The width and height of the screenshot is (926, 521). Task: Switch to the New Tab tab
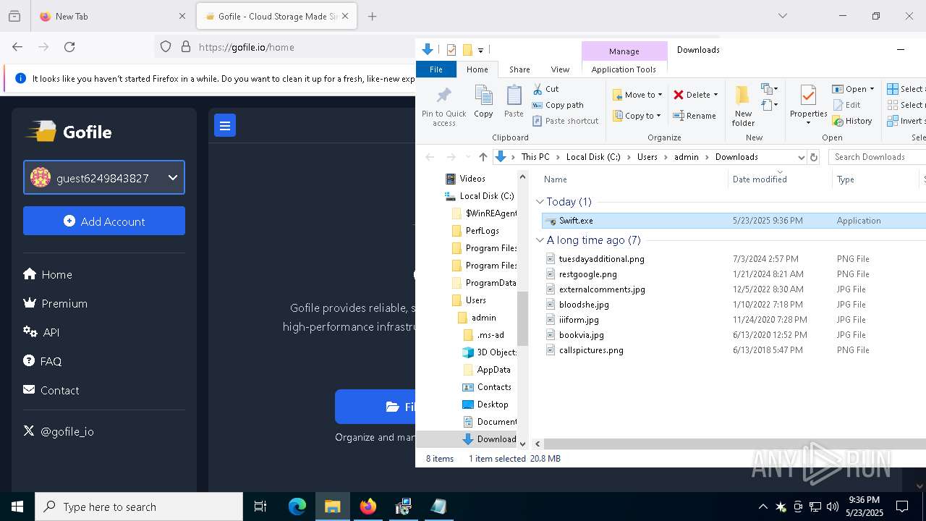coord(113,16)
